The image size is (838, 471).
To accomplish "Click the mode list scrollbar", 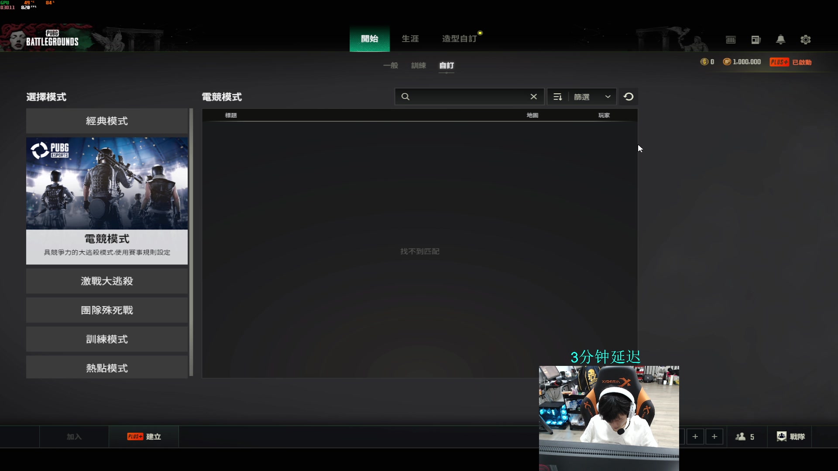I will coord(191,242).
